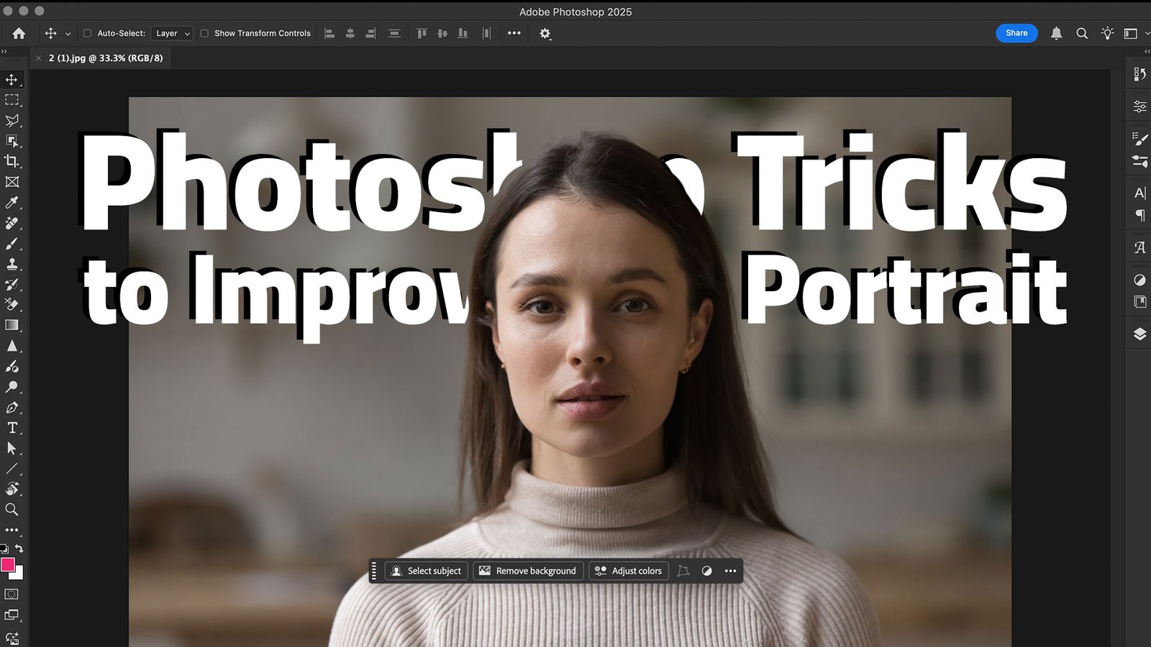Enable the Auto-Select checkbox

[87, 33]
